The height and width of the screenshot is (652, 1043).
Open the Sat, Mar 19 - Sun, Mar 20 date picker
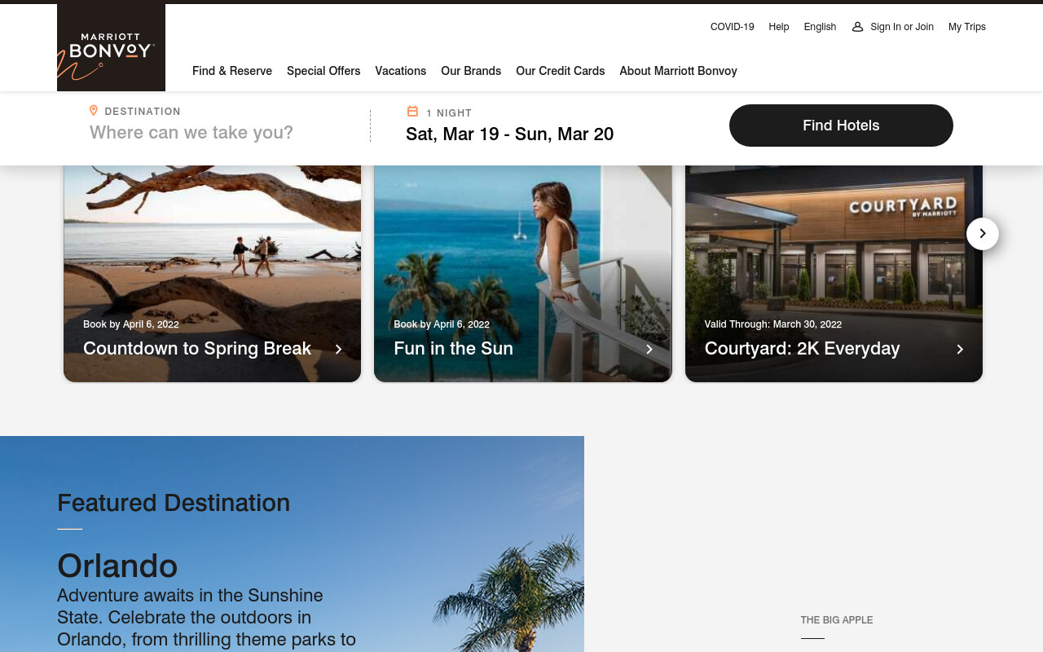coord(510,134)
